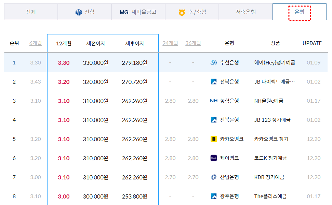Click the 농/축협 yellow logo icon
Image resolution: width=332 pixels, height=205 pixels.
[x=182, y=13]
